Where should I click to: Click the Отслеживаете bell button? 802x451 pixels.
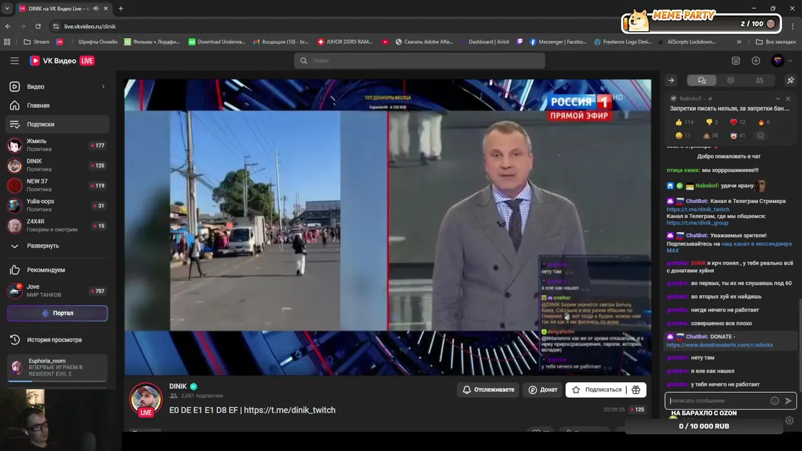(488, 390)
